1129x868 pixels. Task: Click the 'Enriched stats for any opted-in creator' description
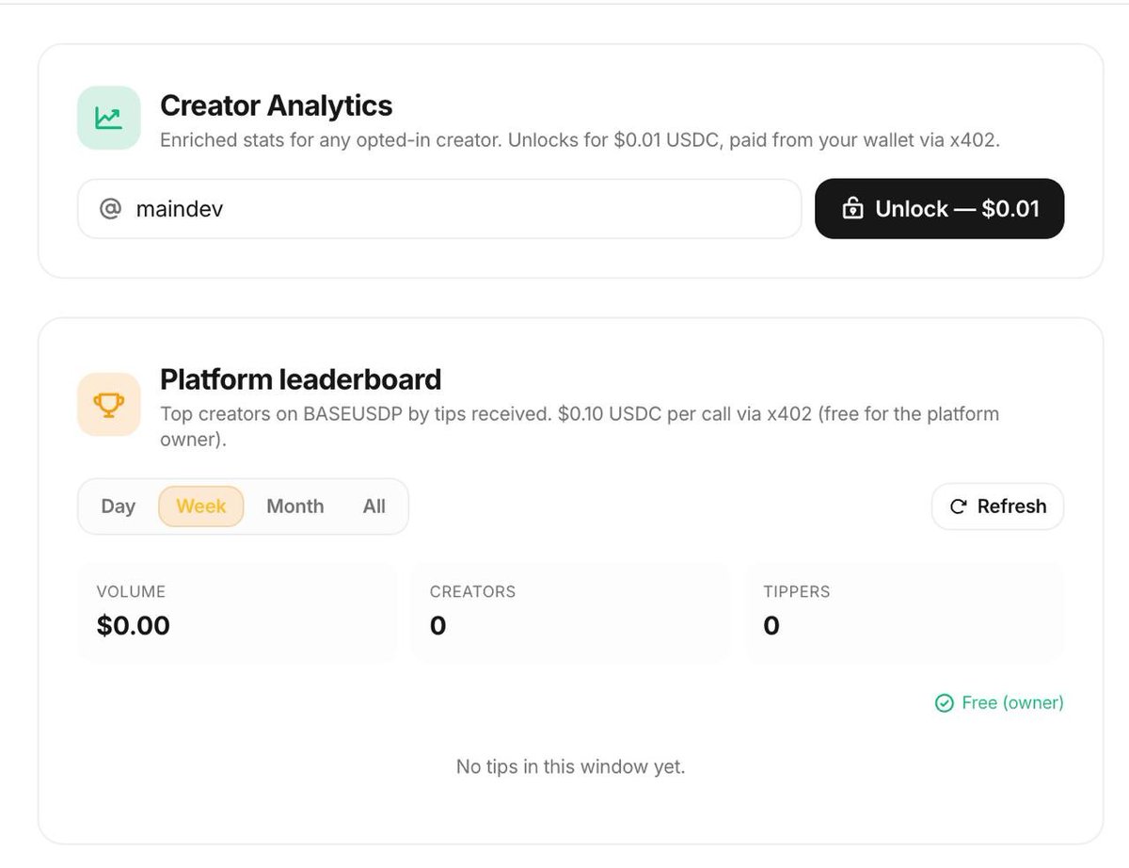(580, 140)
